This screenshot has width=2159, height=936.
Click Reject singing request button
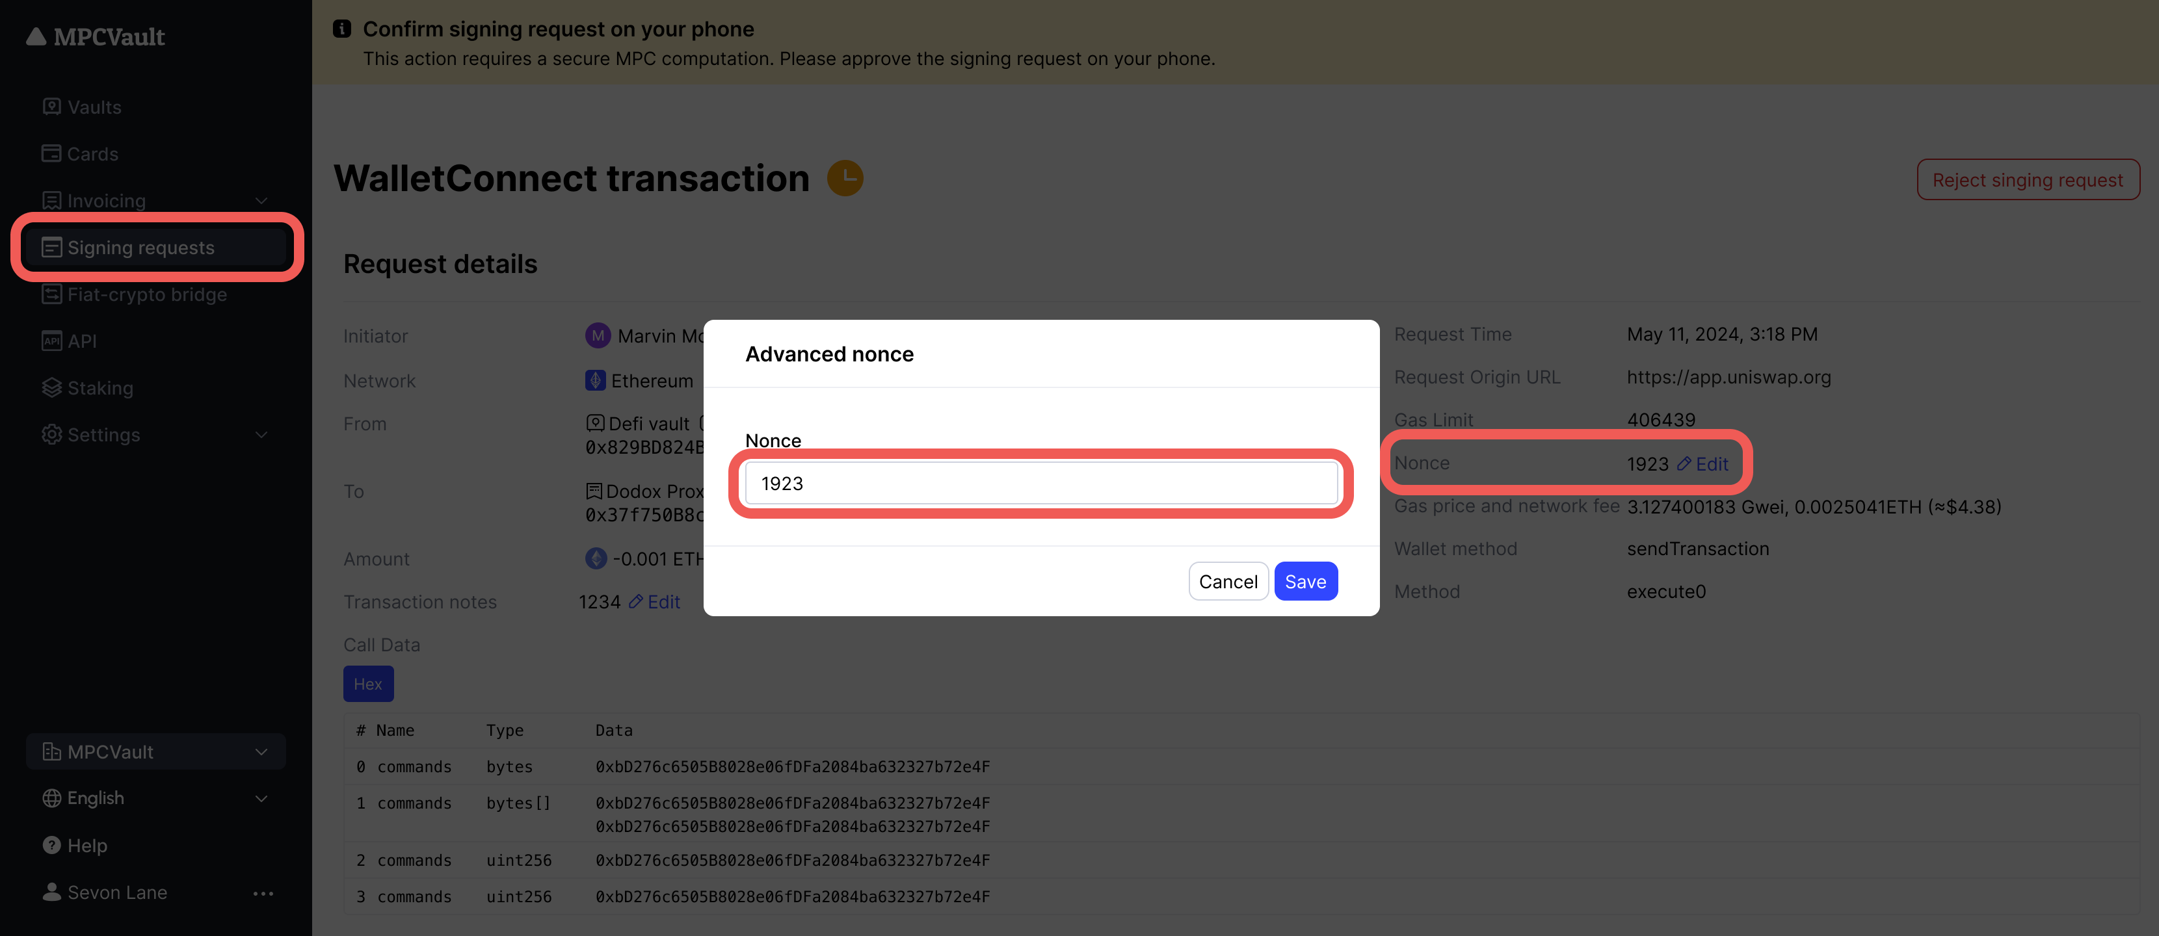point(2028,180)
